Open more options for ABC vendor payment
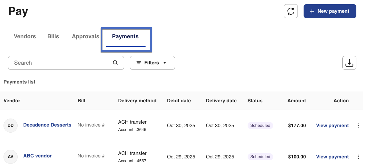This screenshot has width=365, height=167. pos(358,157)
